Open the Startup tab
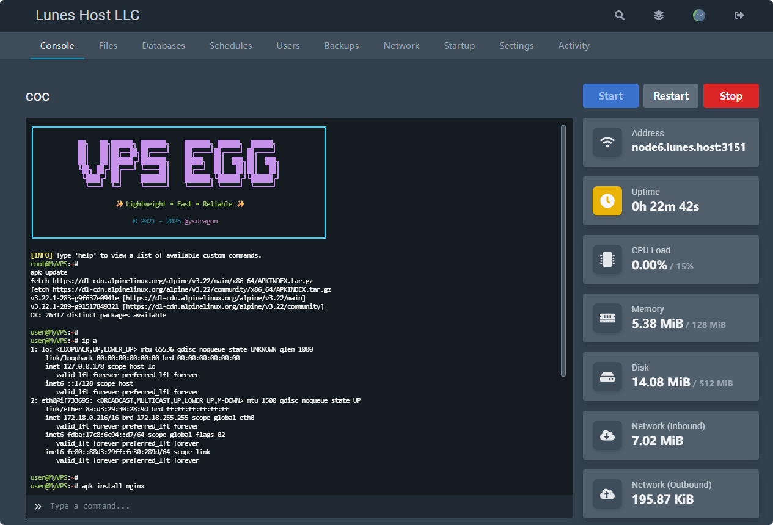The height and width of the screenshot is (525, 773). coord(460,46)
